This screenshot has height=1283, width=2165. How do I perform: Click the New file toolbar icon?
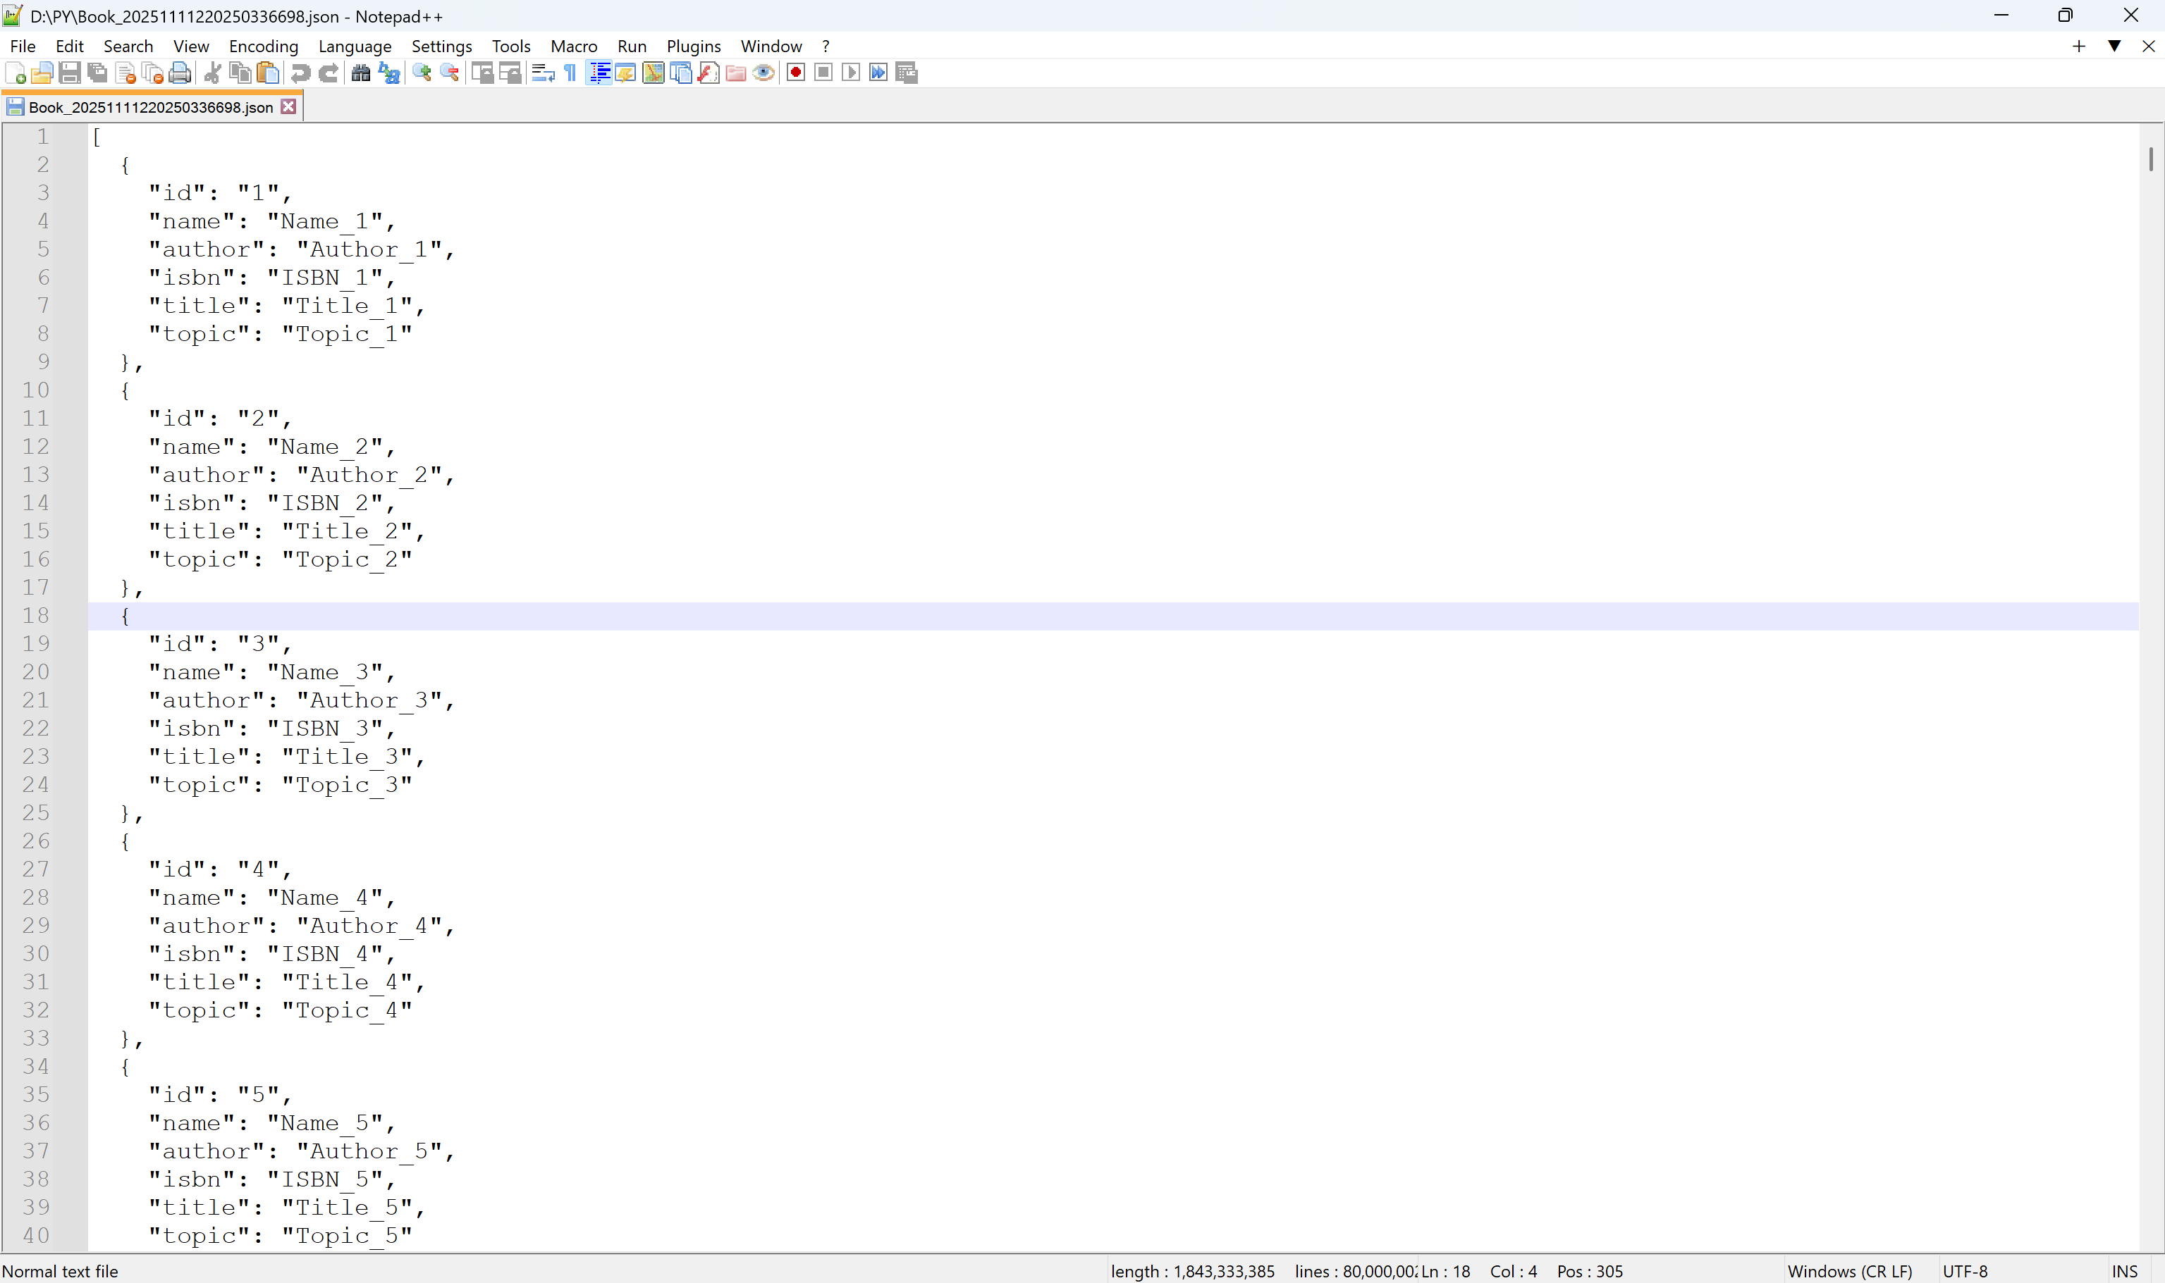click(16, 73)
